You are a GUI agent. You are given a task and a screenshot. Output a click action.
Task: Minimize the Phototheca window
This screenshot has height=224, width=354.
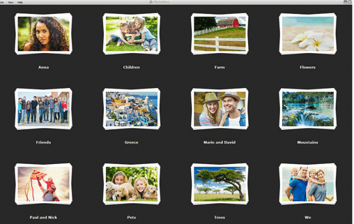click(345, 2)
